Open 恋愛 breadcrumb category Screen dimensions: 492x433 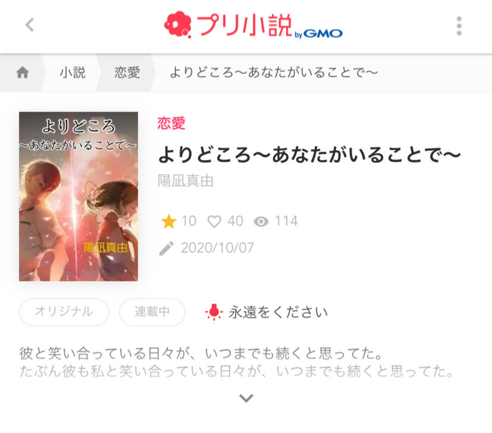click(127, 72)
